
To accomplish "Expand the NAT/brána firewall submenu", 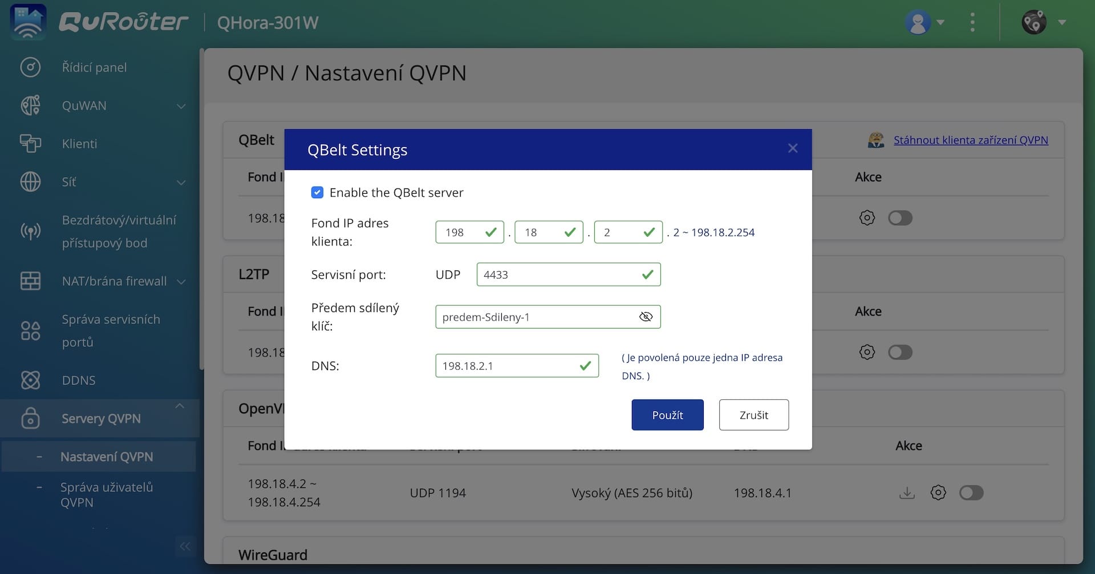I will pyautogui.click(x=181, y=281).
